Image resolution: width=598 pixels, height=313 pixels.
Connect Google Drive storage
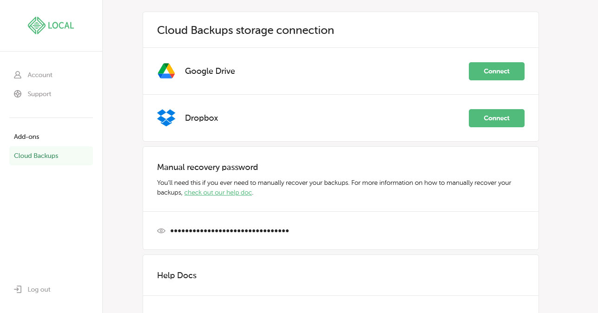[497, 71]
